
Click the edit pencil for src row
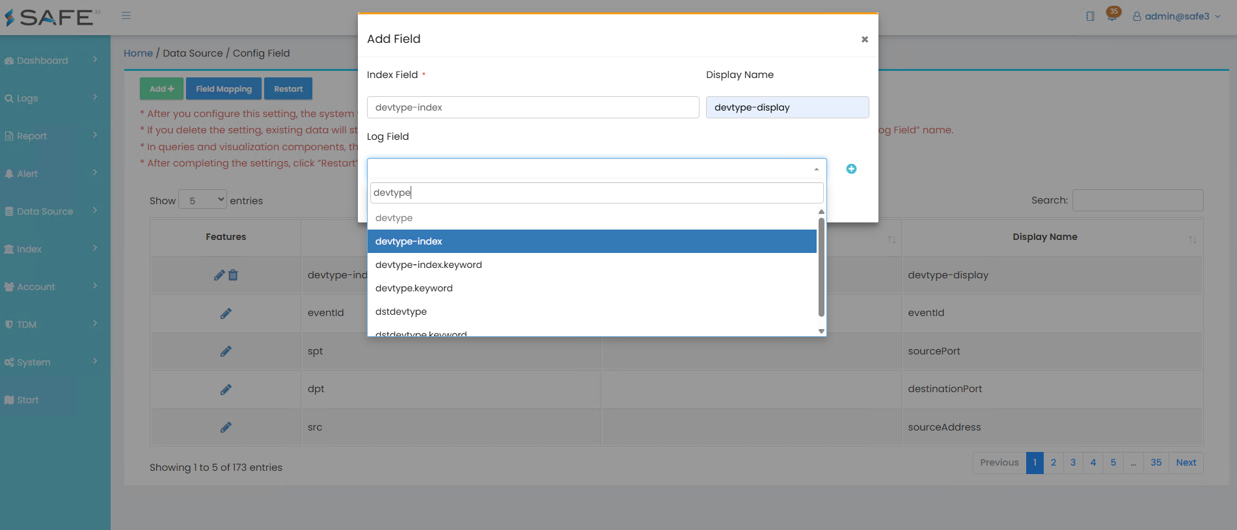click(226, 427)
